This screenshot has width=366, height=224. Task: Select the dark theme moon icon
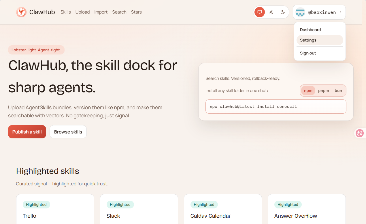(x=283, y=12)
